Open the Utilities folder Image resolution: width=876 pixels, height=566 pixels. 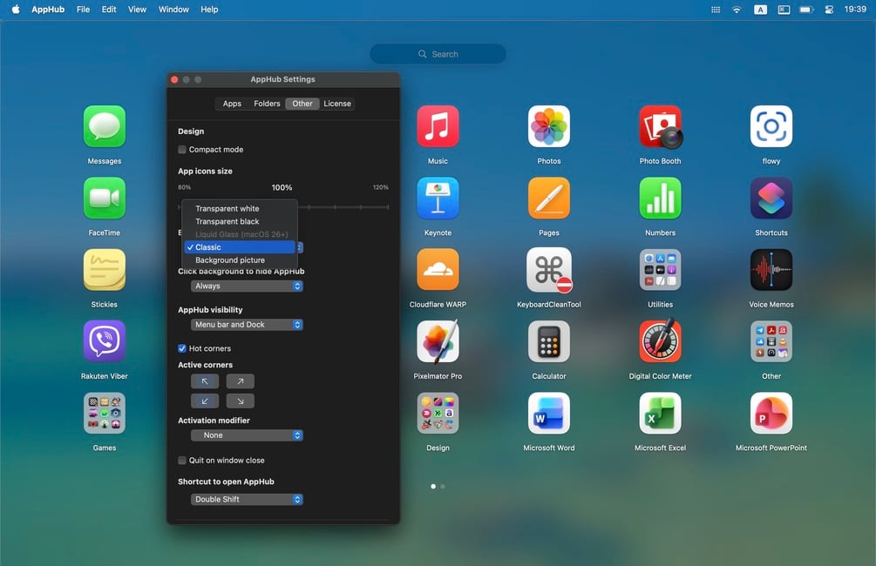661,270
